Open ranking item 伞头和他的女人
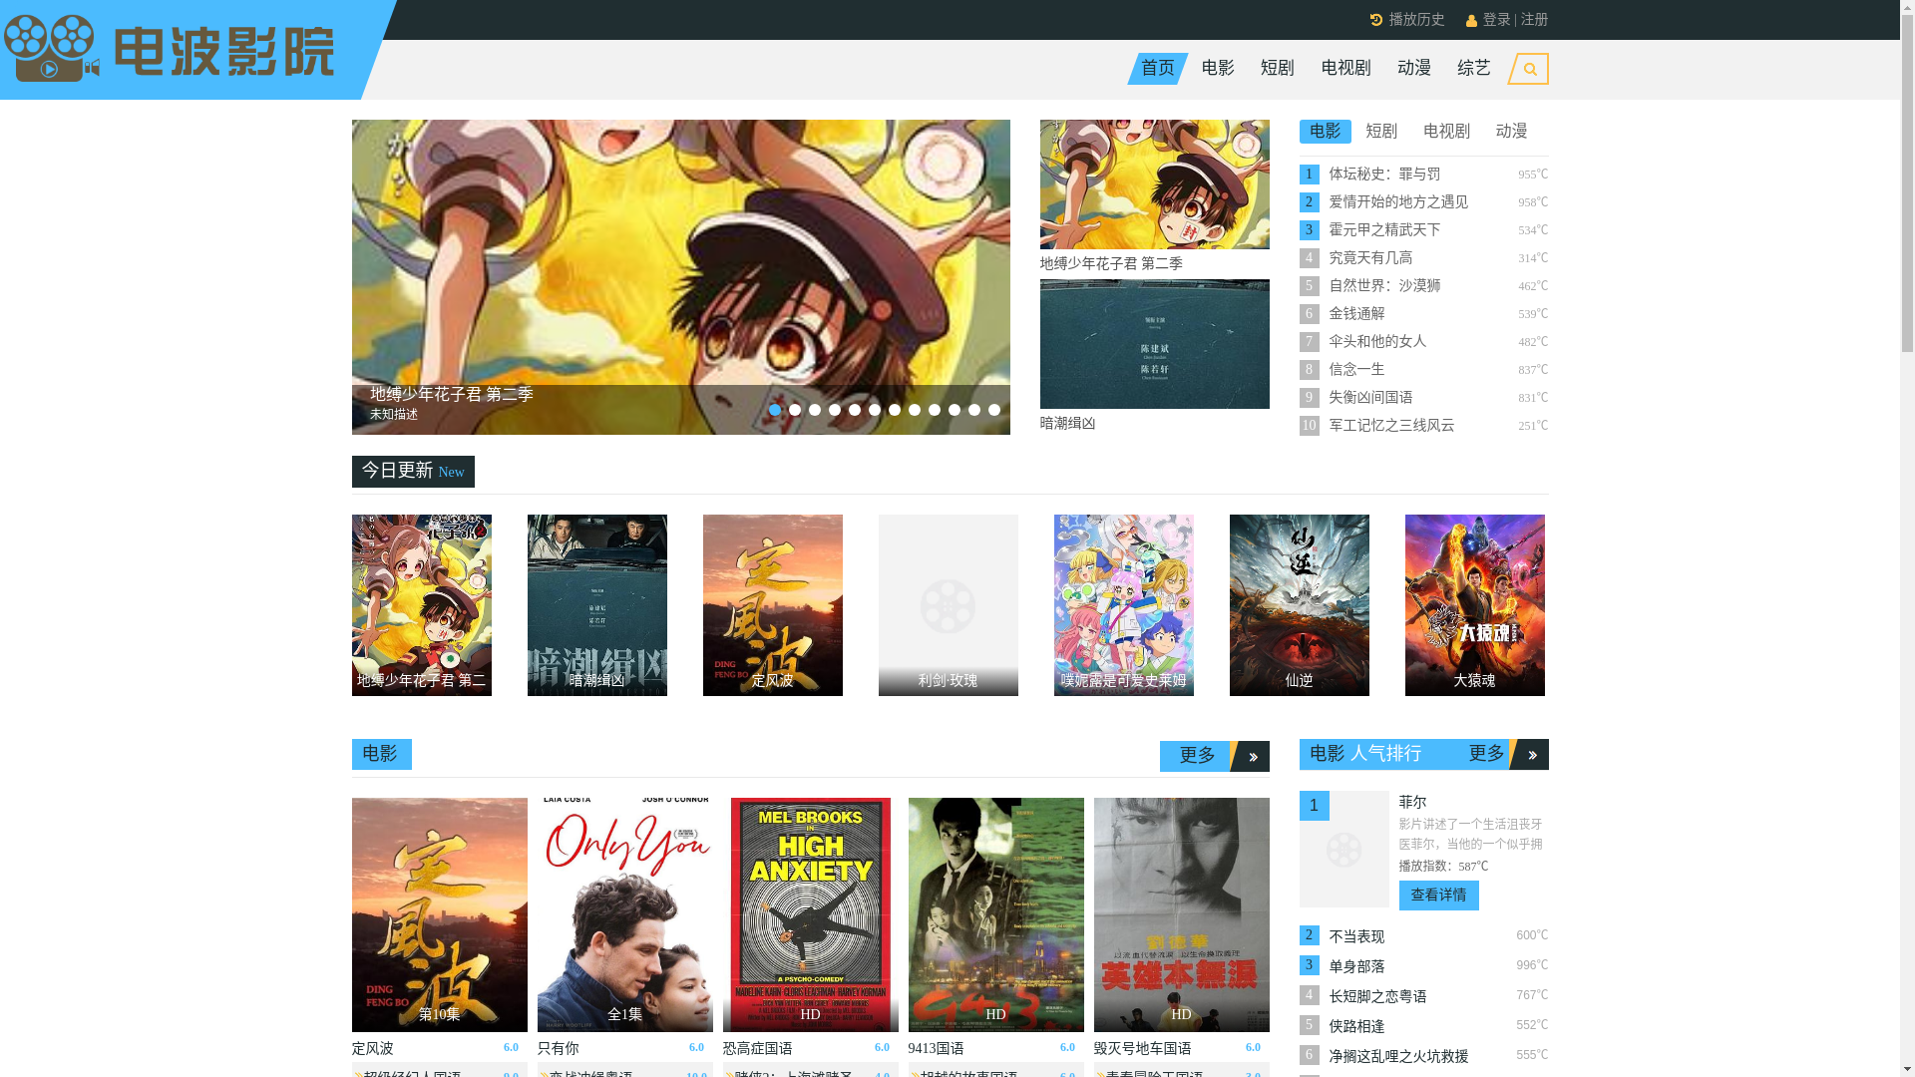The height and width of the screenshot is (1077, 1915). click(x=1377, y=342)
